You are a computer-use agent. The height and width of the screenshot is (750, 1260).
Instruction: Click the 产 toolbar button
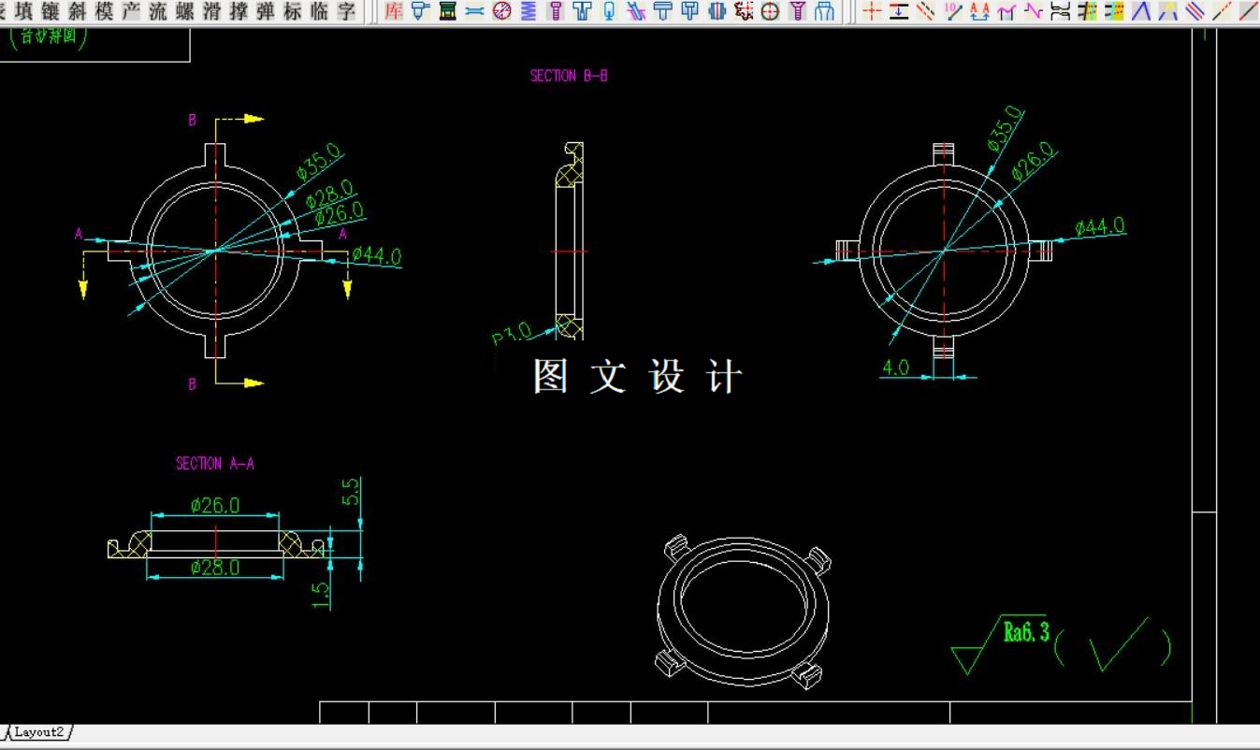pos(131,11)
